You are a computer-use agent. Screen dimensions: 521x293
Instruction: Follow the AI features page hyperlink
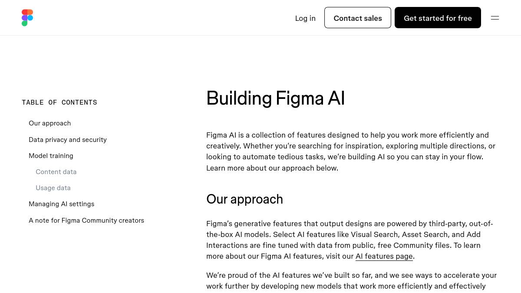point(384,256)
